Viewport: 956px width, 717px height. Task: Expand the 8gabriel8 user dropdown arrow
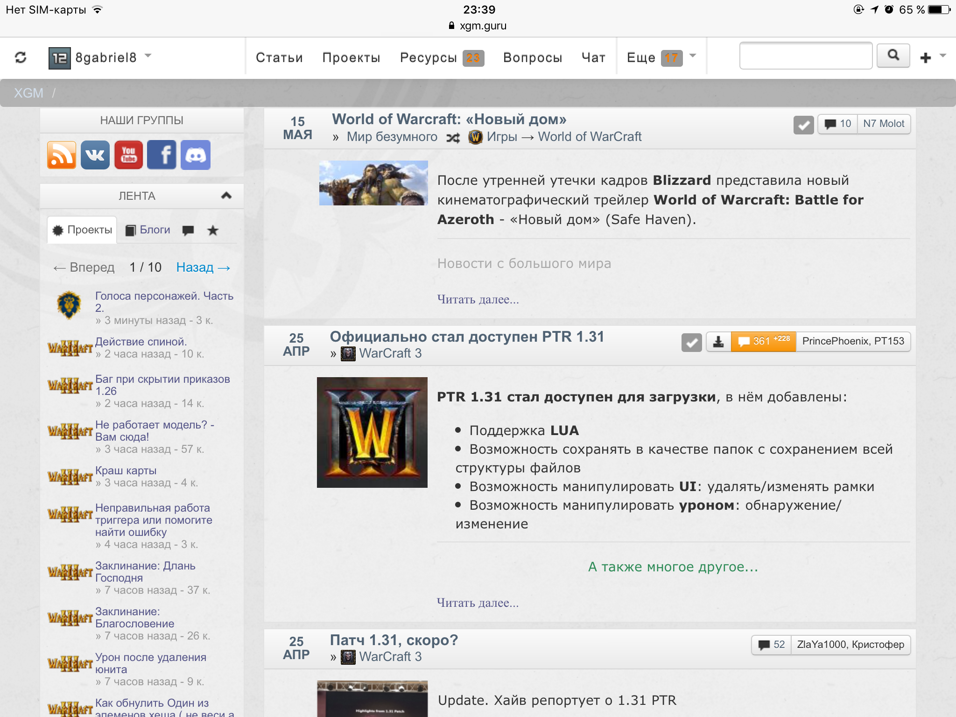point(148,56)
